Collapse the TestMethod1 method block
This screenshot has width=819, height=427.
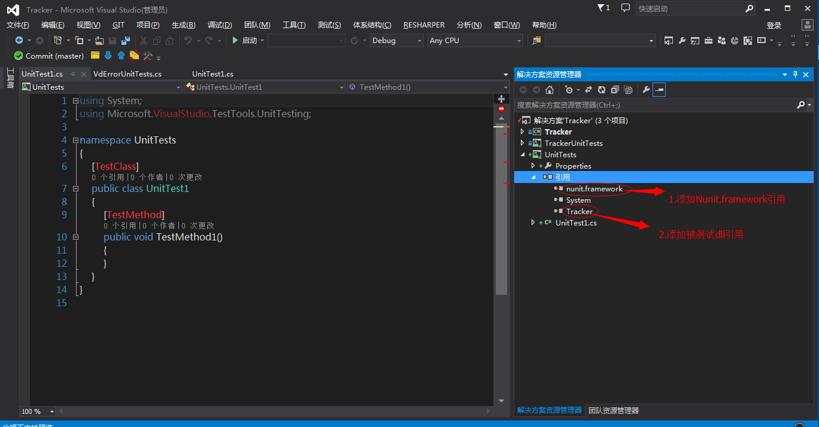click(x=75, y=237)
